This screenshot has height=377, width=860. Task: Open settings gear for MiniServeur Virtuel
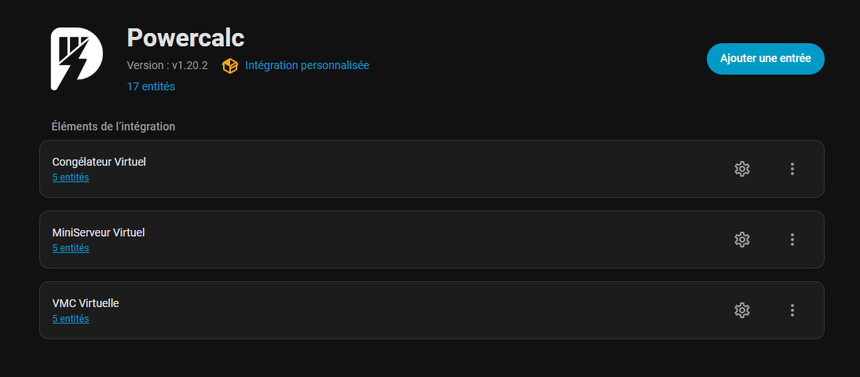coord(741,240)
